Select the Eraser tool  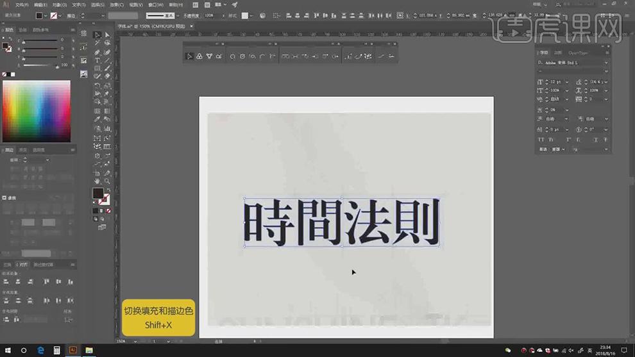pos(107,76)
